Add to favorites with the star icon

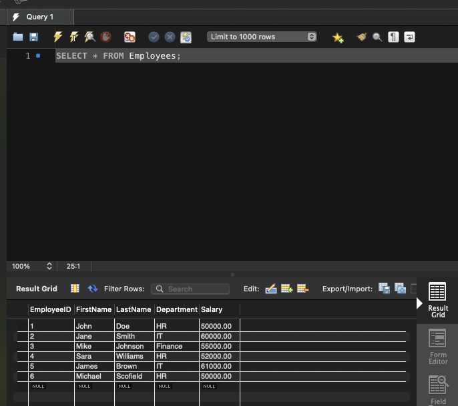(x=338, y=37)
